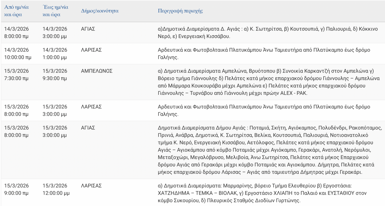The height and width of the screenshot is (206, 385).
Task: Sort by the "Δήμος/κοινότητα" column header
Action: pos(100,11)
